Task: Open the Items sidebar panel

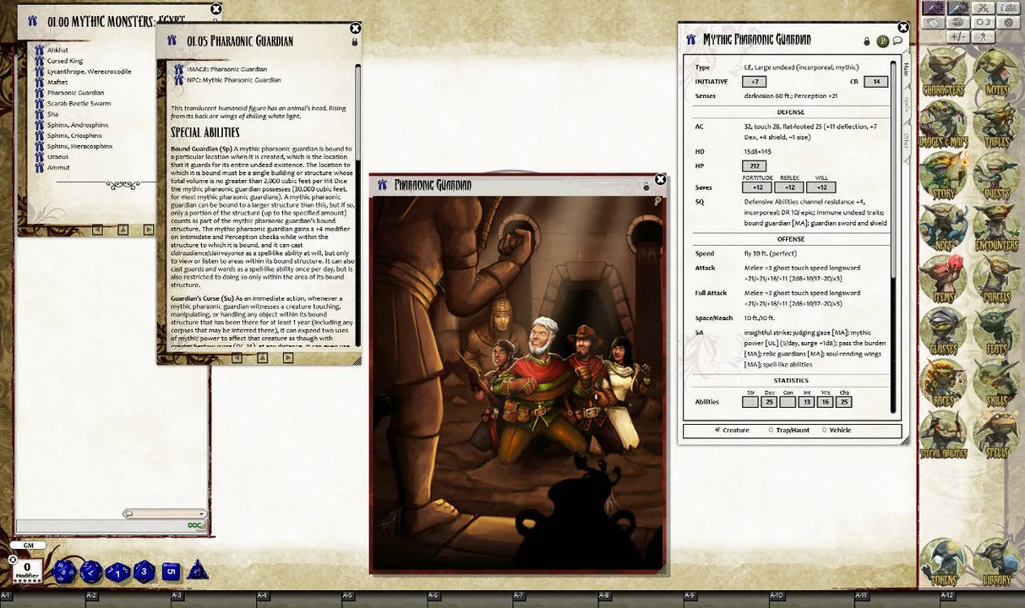Action: point(943,280)
